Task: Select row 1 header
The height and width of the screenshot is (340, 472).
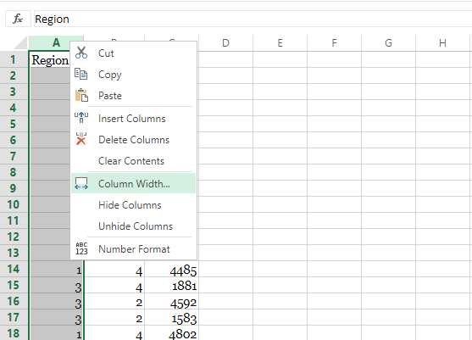Action: tap(14, 59)
